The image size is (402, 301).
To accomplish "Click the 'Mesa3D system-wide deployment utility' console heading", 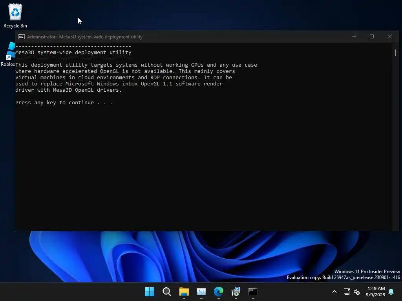I will pos(73,52).
